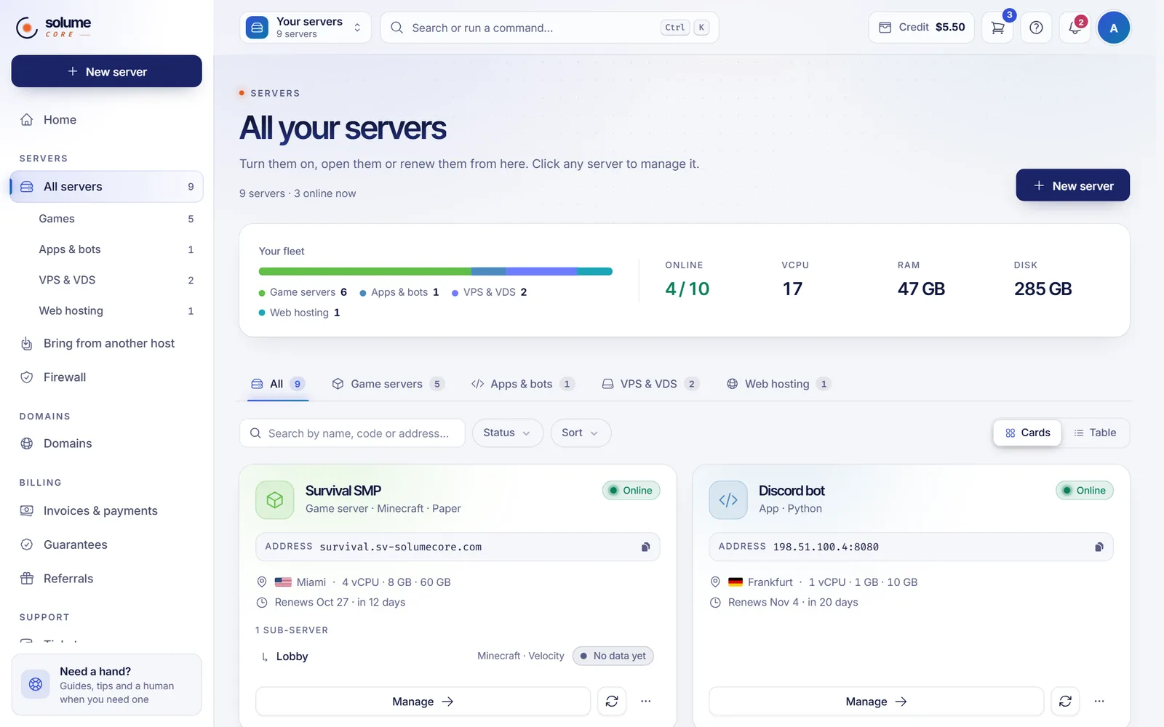Click the Survival SMP cube icon

pyautogui.click(x=275, y=499)
